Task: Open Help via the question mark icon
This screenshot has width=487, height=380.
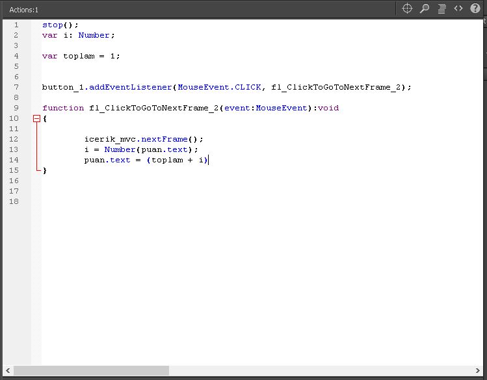Action: [475, 8]
